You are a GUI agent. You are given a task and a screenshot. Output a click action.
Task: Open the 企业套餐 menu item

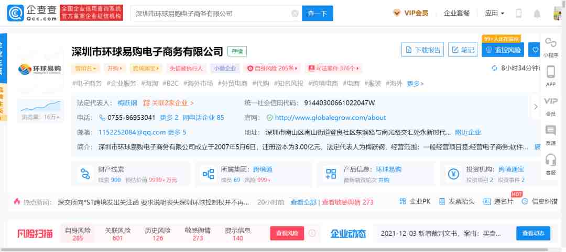(456, 13)
